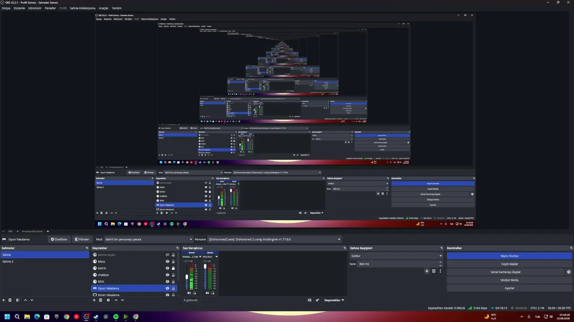
Task: Open Steam from the Windows taskbar
Action: [x=96, y=317]
